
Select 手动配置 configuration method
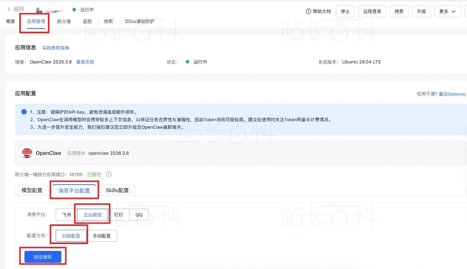pos(102,236)
